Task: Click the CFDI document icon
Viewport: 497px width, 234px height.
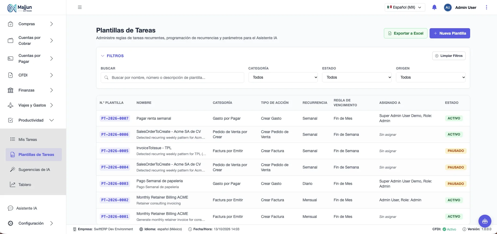Action: coord(10,75)
